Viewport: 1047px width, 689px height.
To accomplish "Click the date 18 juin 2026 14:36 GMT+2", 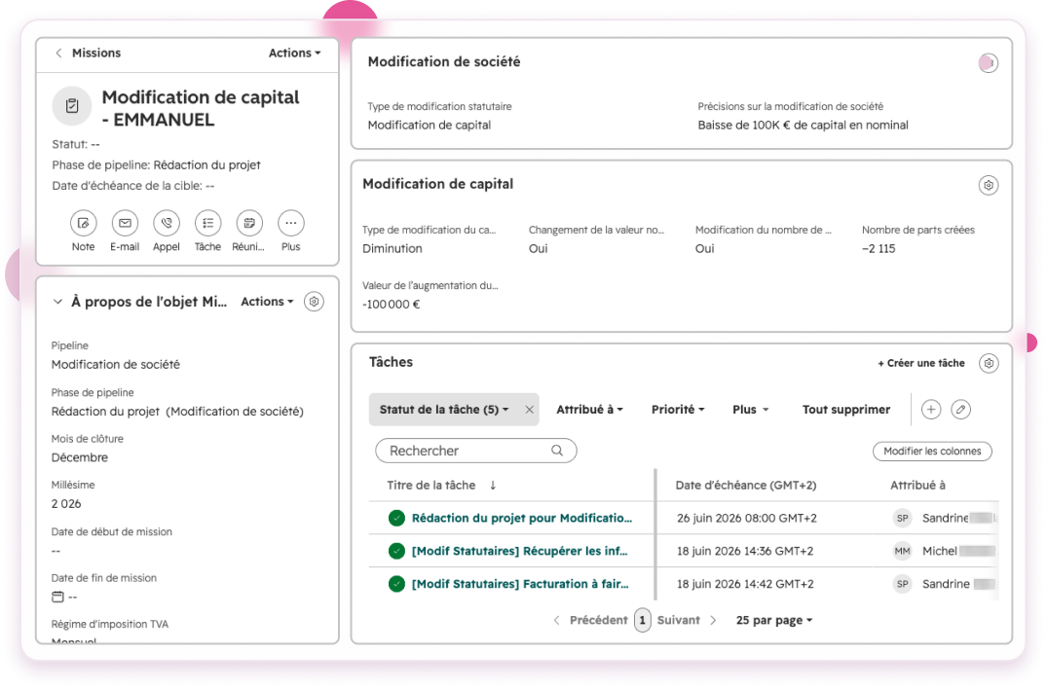I will pos(745,551).
